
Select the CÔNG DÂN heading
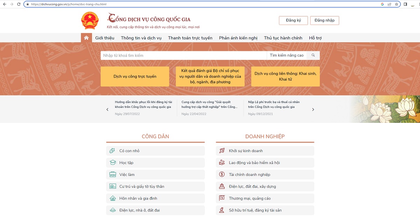(x=155, y=136)
